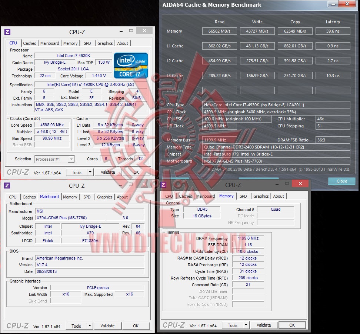This screenshot has height=334, width=360.
Task: Click Memory Copy value 62549 MB/s
Action: click(295, 31)
